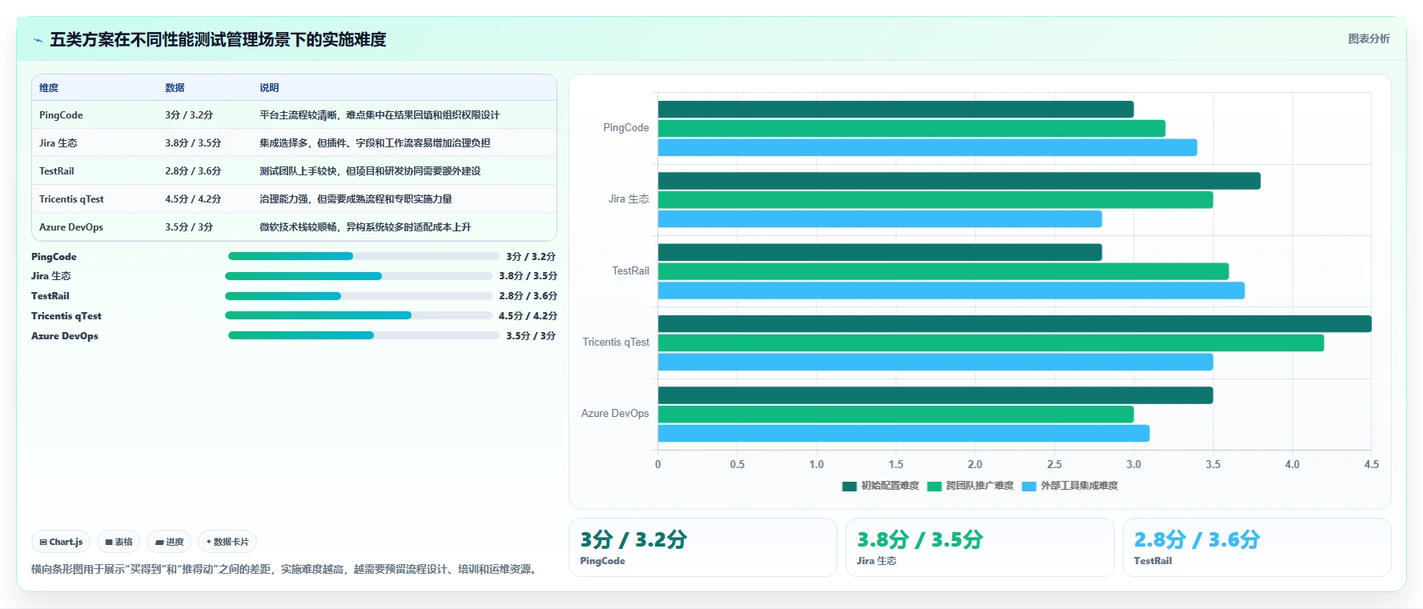Click the dark green TestRail chart bar
1423x609 pixels.
click(x=880, y=252)
